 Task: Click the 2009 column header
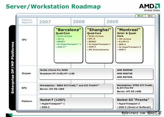pyautogui.click(x=112, y=22)
